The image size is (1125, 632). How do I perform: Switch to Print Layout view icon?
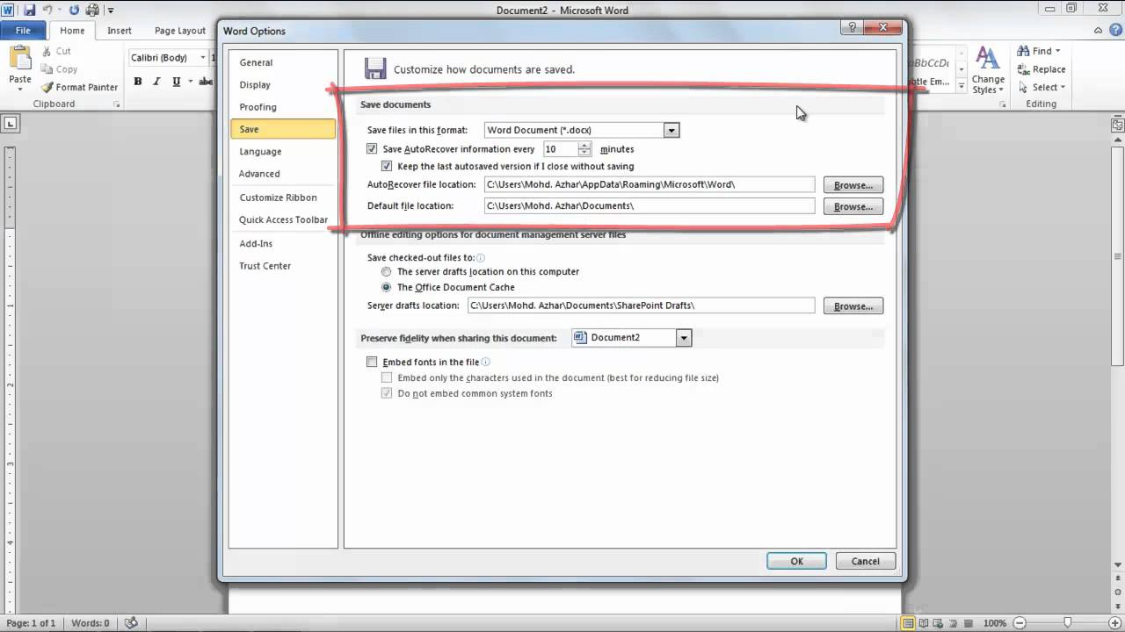tap(909, 623)
